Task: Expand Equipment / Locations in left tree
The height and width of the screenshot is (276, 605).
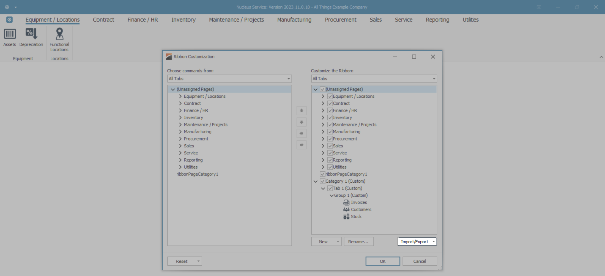Action: coord(180,97)
